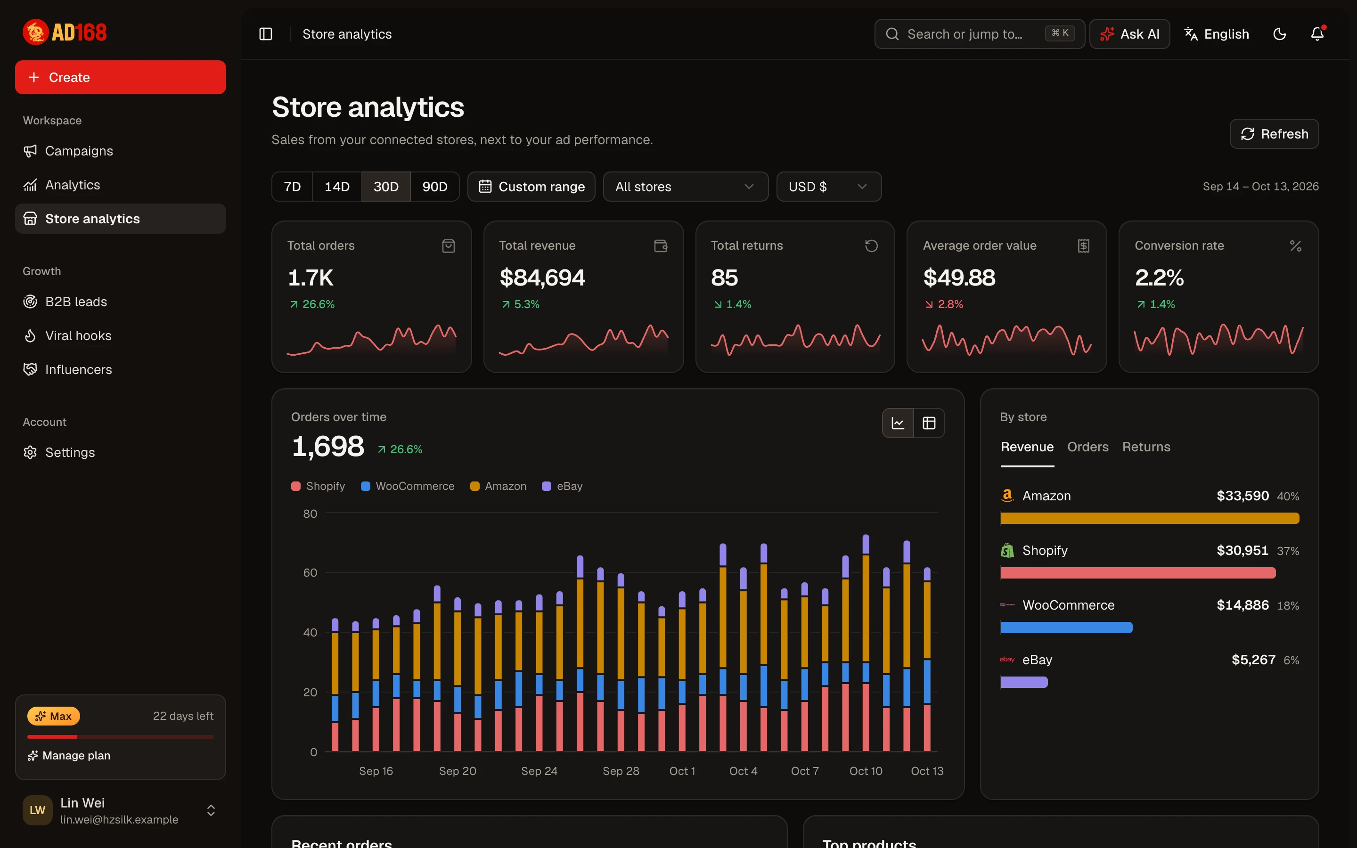Toggle the sidebar panel icon
1357x848 pixels.
(x=266, y=34)
